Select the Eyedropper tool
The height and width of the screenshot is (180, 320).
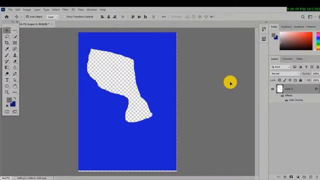tap(6, 49)
